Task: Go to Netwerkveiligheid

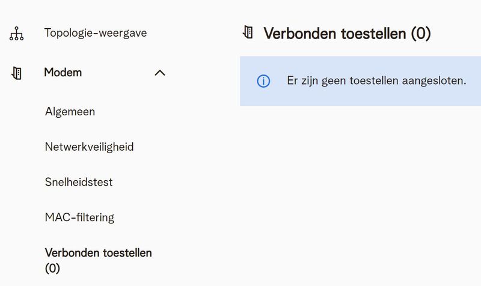Action: coord(89,147)
